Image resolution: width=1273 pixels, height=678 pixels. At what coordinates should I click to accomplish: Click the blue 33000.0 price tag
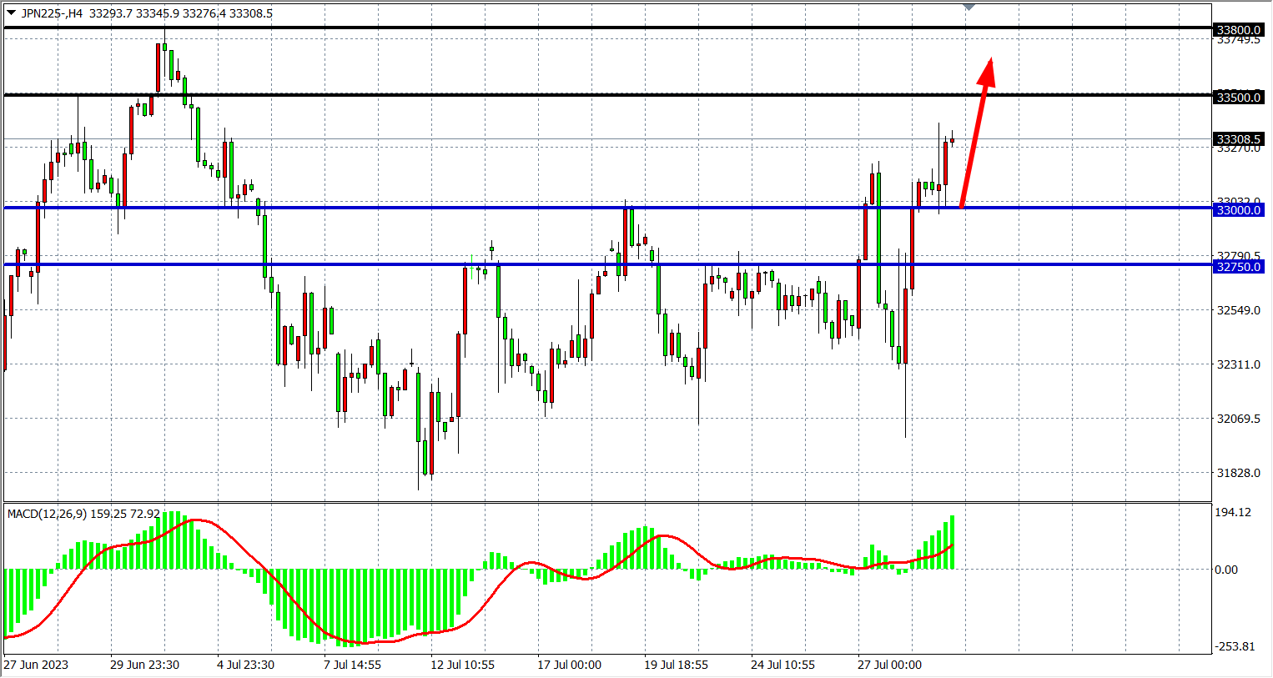[x=1239, y=210]
